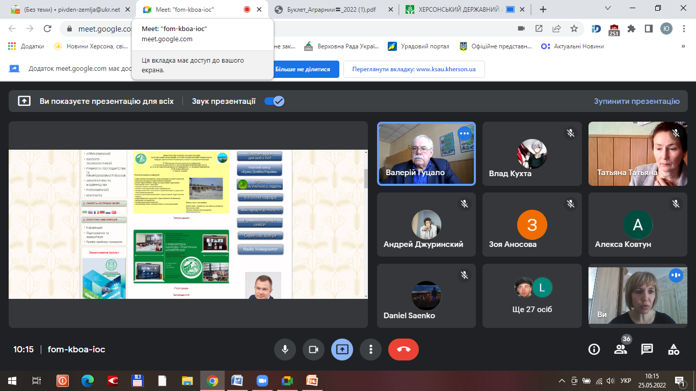
Task: Open Chrome extensions puzzle icon
Action: (631, 29)
